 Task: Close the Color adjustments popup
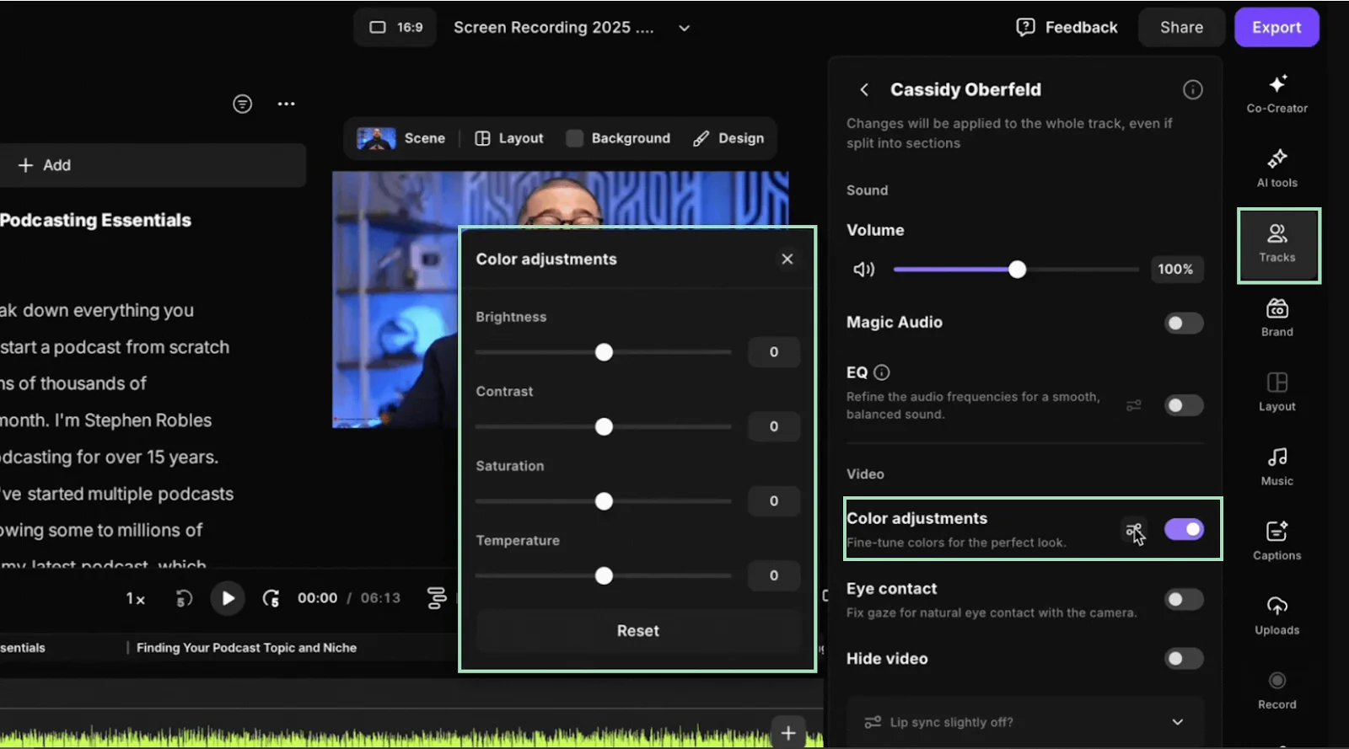787,259
